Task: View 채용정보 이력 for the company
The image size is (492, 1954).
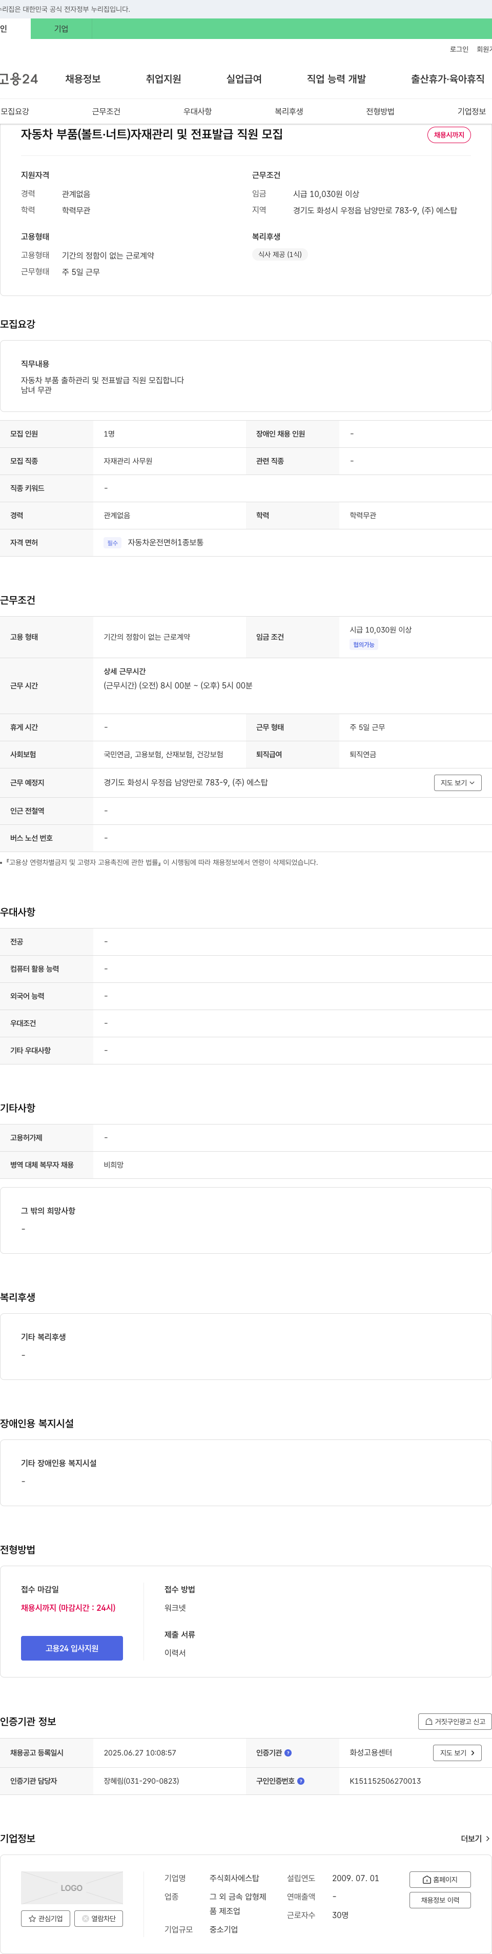Action: [x=440, y=1900]
